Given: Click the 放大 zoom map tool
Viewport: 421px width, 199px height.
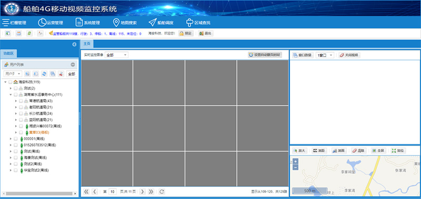Looking at the screenshot, I should click(299, 151).
